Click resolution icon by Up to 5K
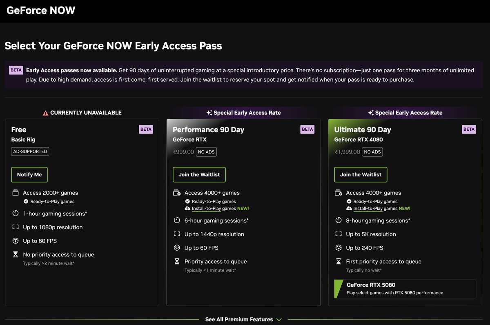Screen dimensions: 490x325 pos(339,234)
